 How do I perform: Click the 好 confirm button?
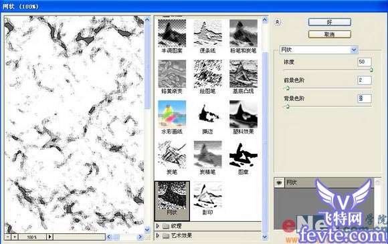pyautogui.click(x=330, y=22)
